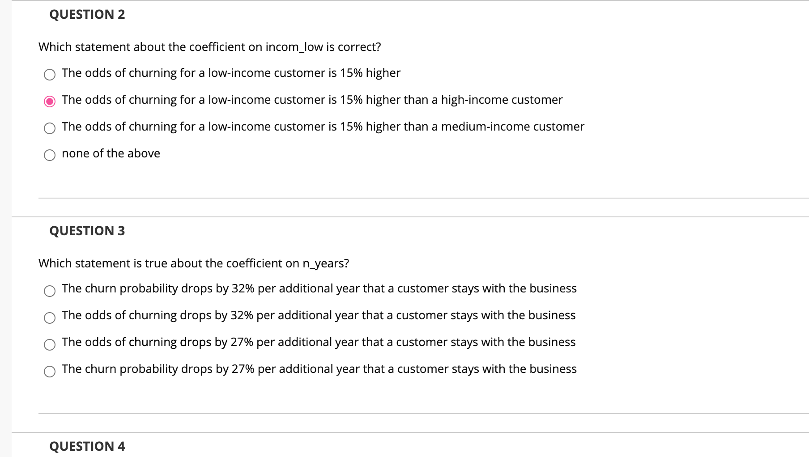
Task: Select the radio button for '15% higher'
Action: point(49,75)
